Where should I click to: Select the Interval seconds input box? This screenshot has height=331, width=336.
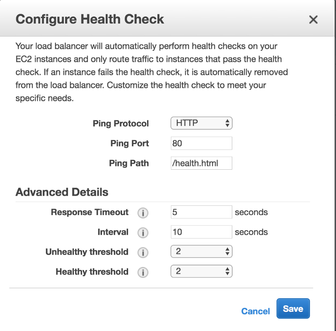202,232
